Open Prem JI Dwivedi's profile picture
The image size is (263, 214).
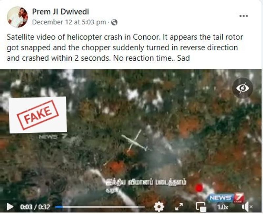tap(17, 17)
